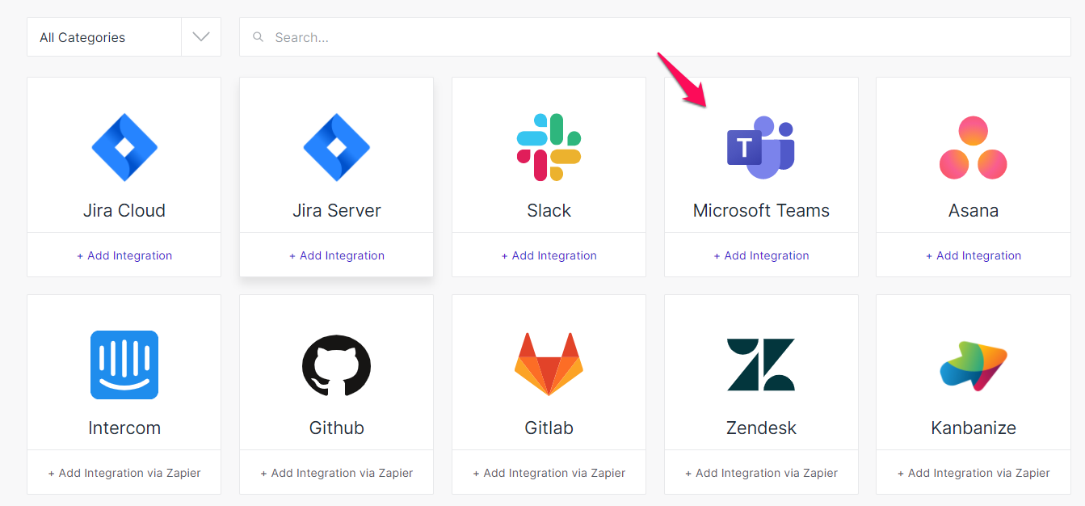This screenshot has width=1085, height=506.
Task: Click the category dropdown chevron arrow
Action: [x=201, y=37]
